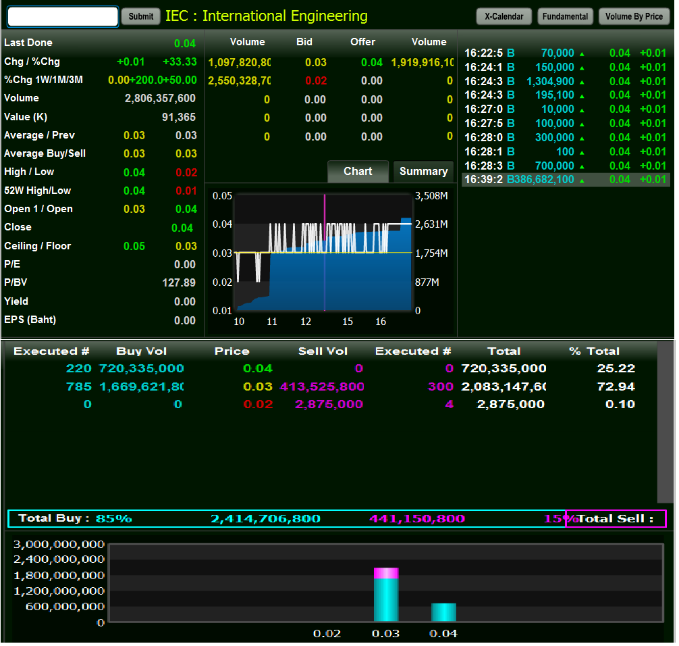Click the up arrow on the 100,000 trade
The height and width of the screenshot is (646, 679).
click(x=582, y=124)
